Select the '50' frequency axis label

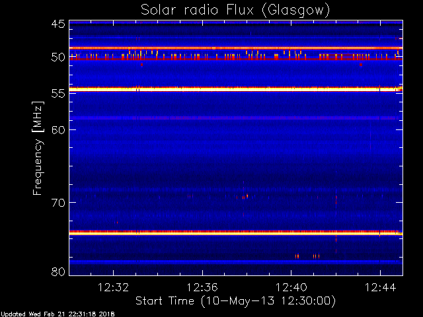(x=58, y=57)
